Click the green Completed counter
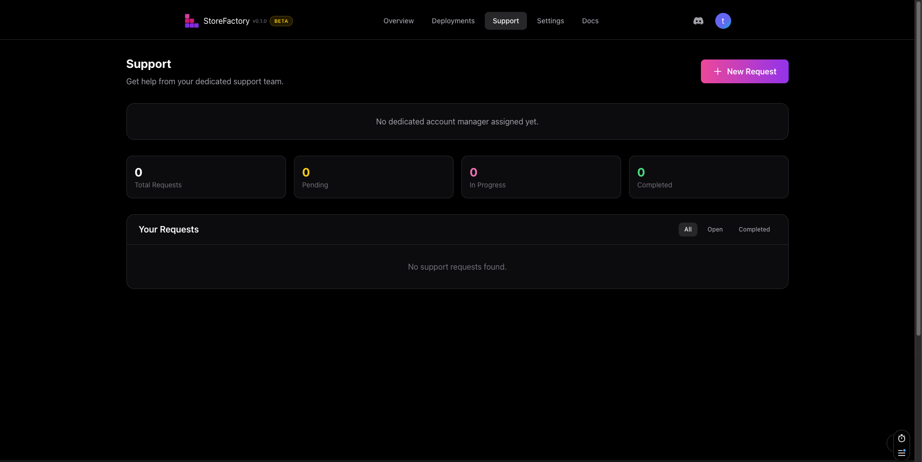Screen dimensions: 922x462 641,173
